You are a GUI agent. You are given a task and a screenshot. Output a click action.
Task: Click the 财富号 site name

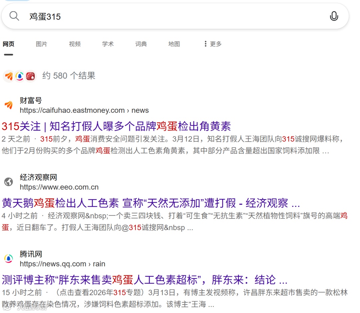click(x=31, y=100)
